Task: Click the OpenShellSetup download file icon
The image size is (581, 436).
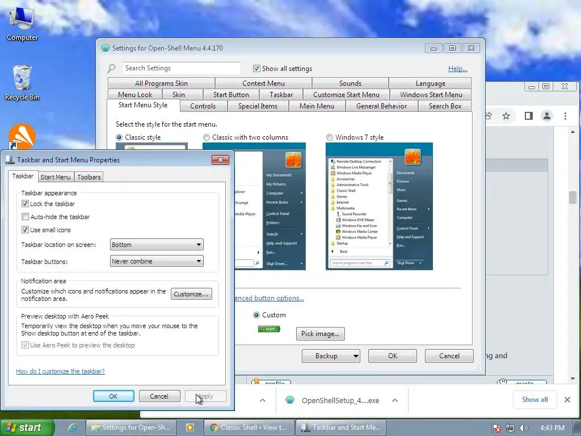Action: click(290, 400)
